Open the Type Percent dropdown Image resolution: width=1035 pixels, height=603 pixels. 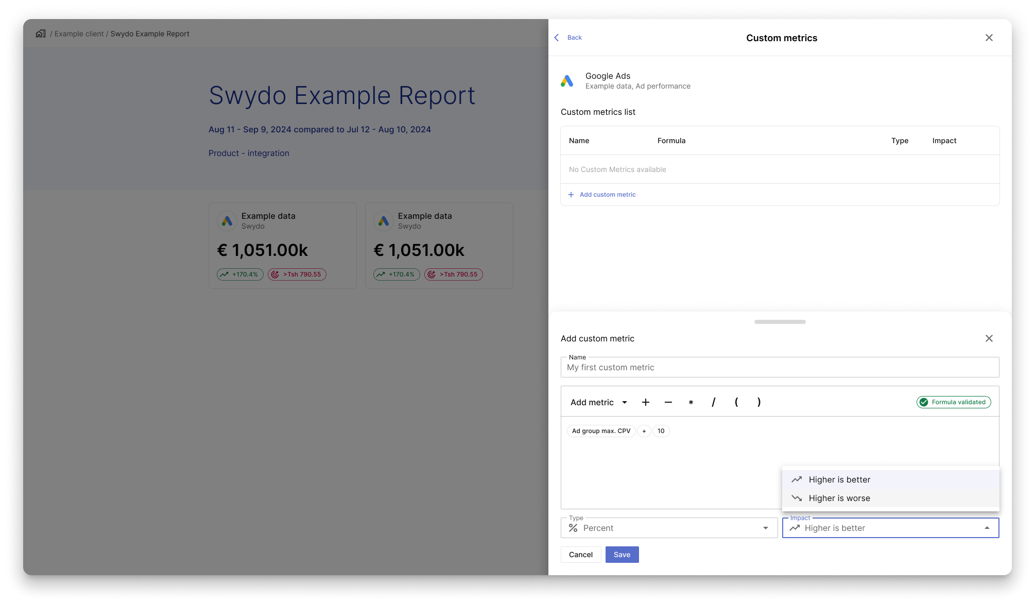[x=669, y=528]
